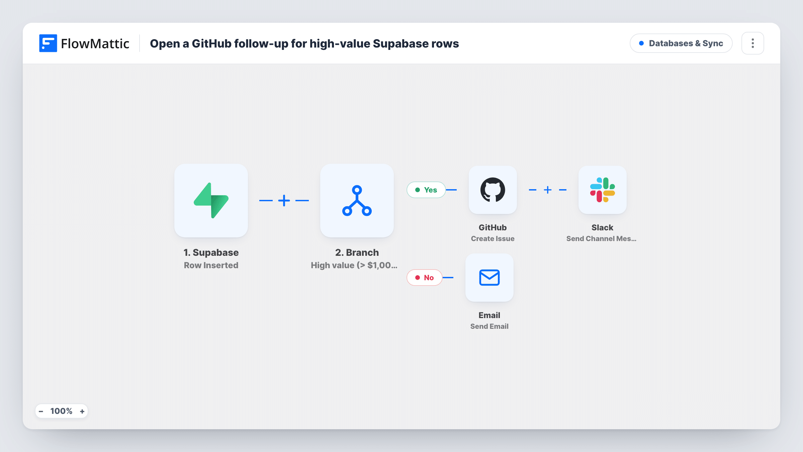Click the "2. Branch" step title

pos(357,252)
